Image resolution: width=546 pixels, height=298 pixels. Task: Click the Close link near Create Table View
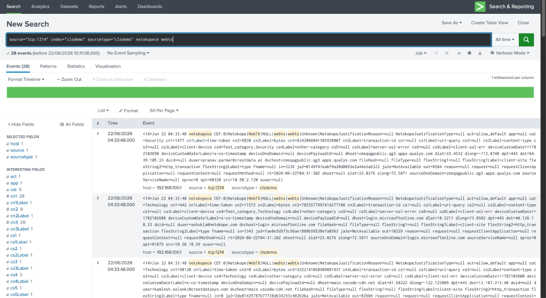pos(523,22)
